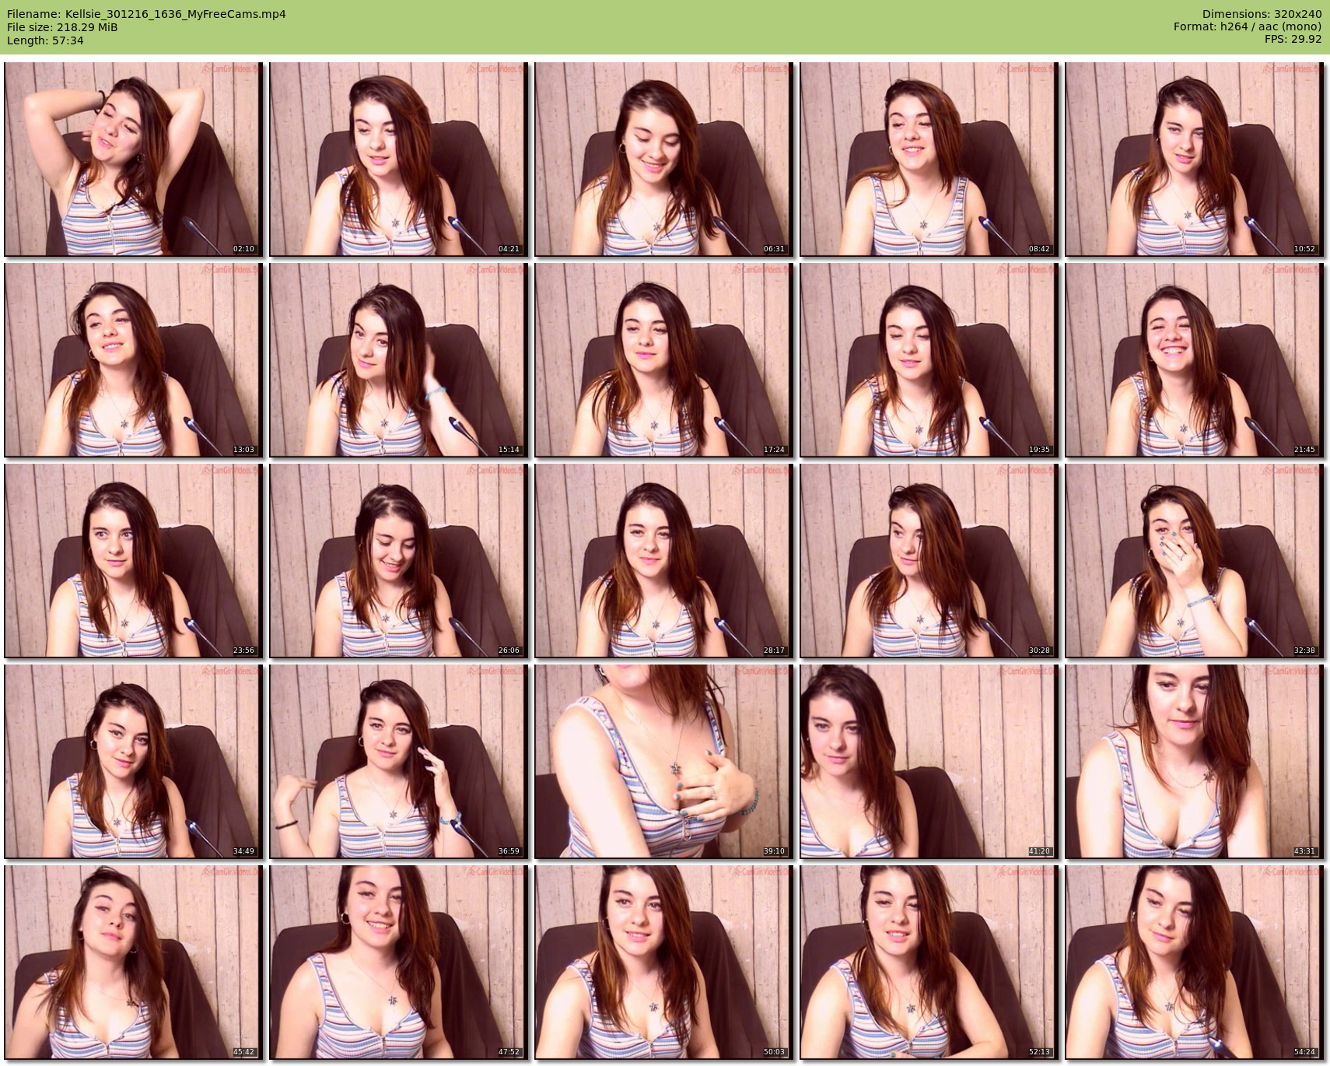Open the frame stamped 52:13
Image resolution: width=1330 pixels, height=1066 pixels.
(x=929, y=962)
